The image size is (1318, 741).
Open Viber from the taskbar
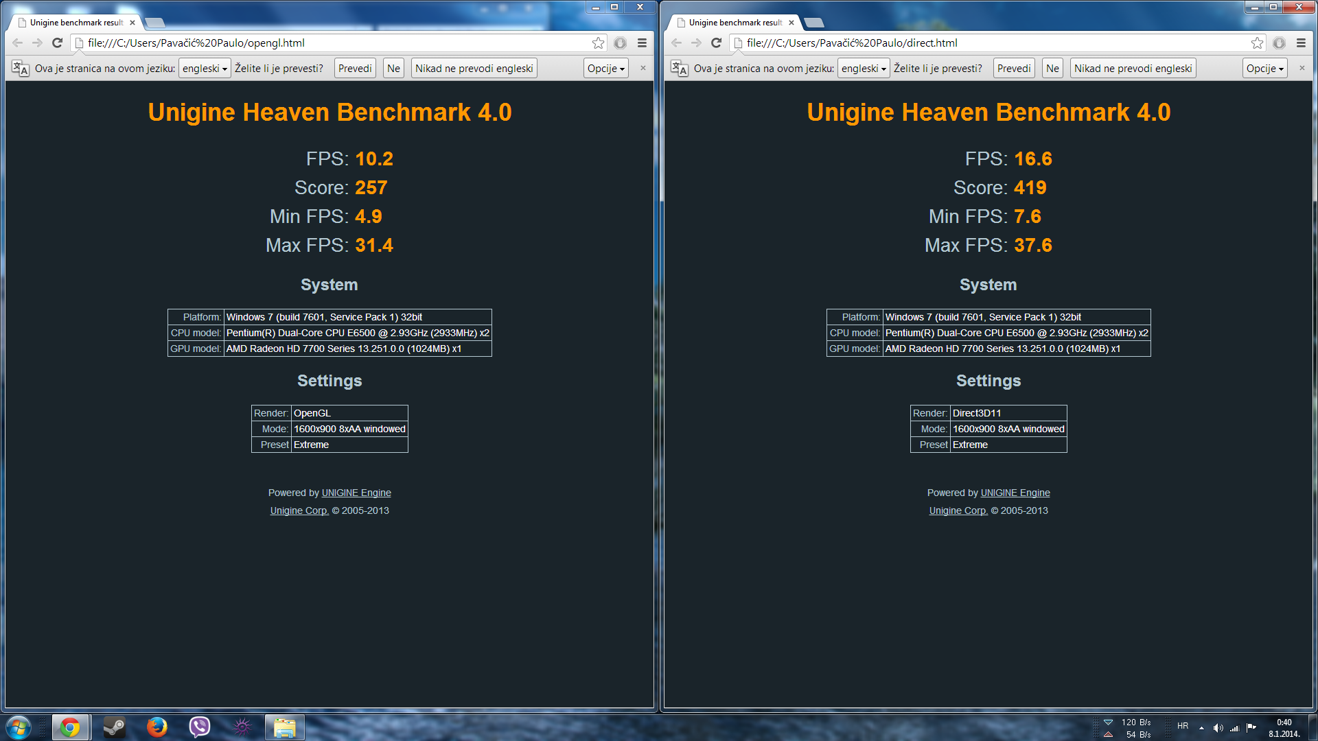point(199,727)
